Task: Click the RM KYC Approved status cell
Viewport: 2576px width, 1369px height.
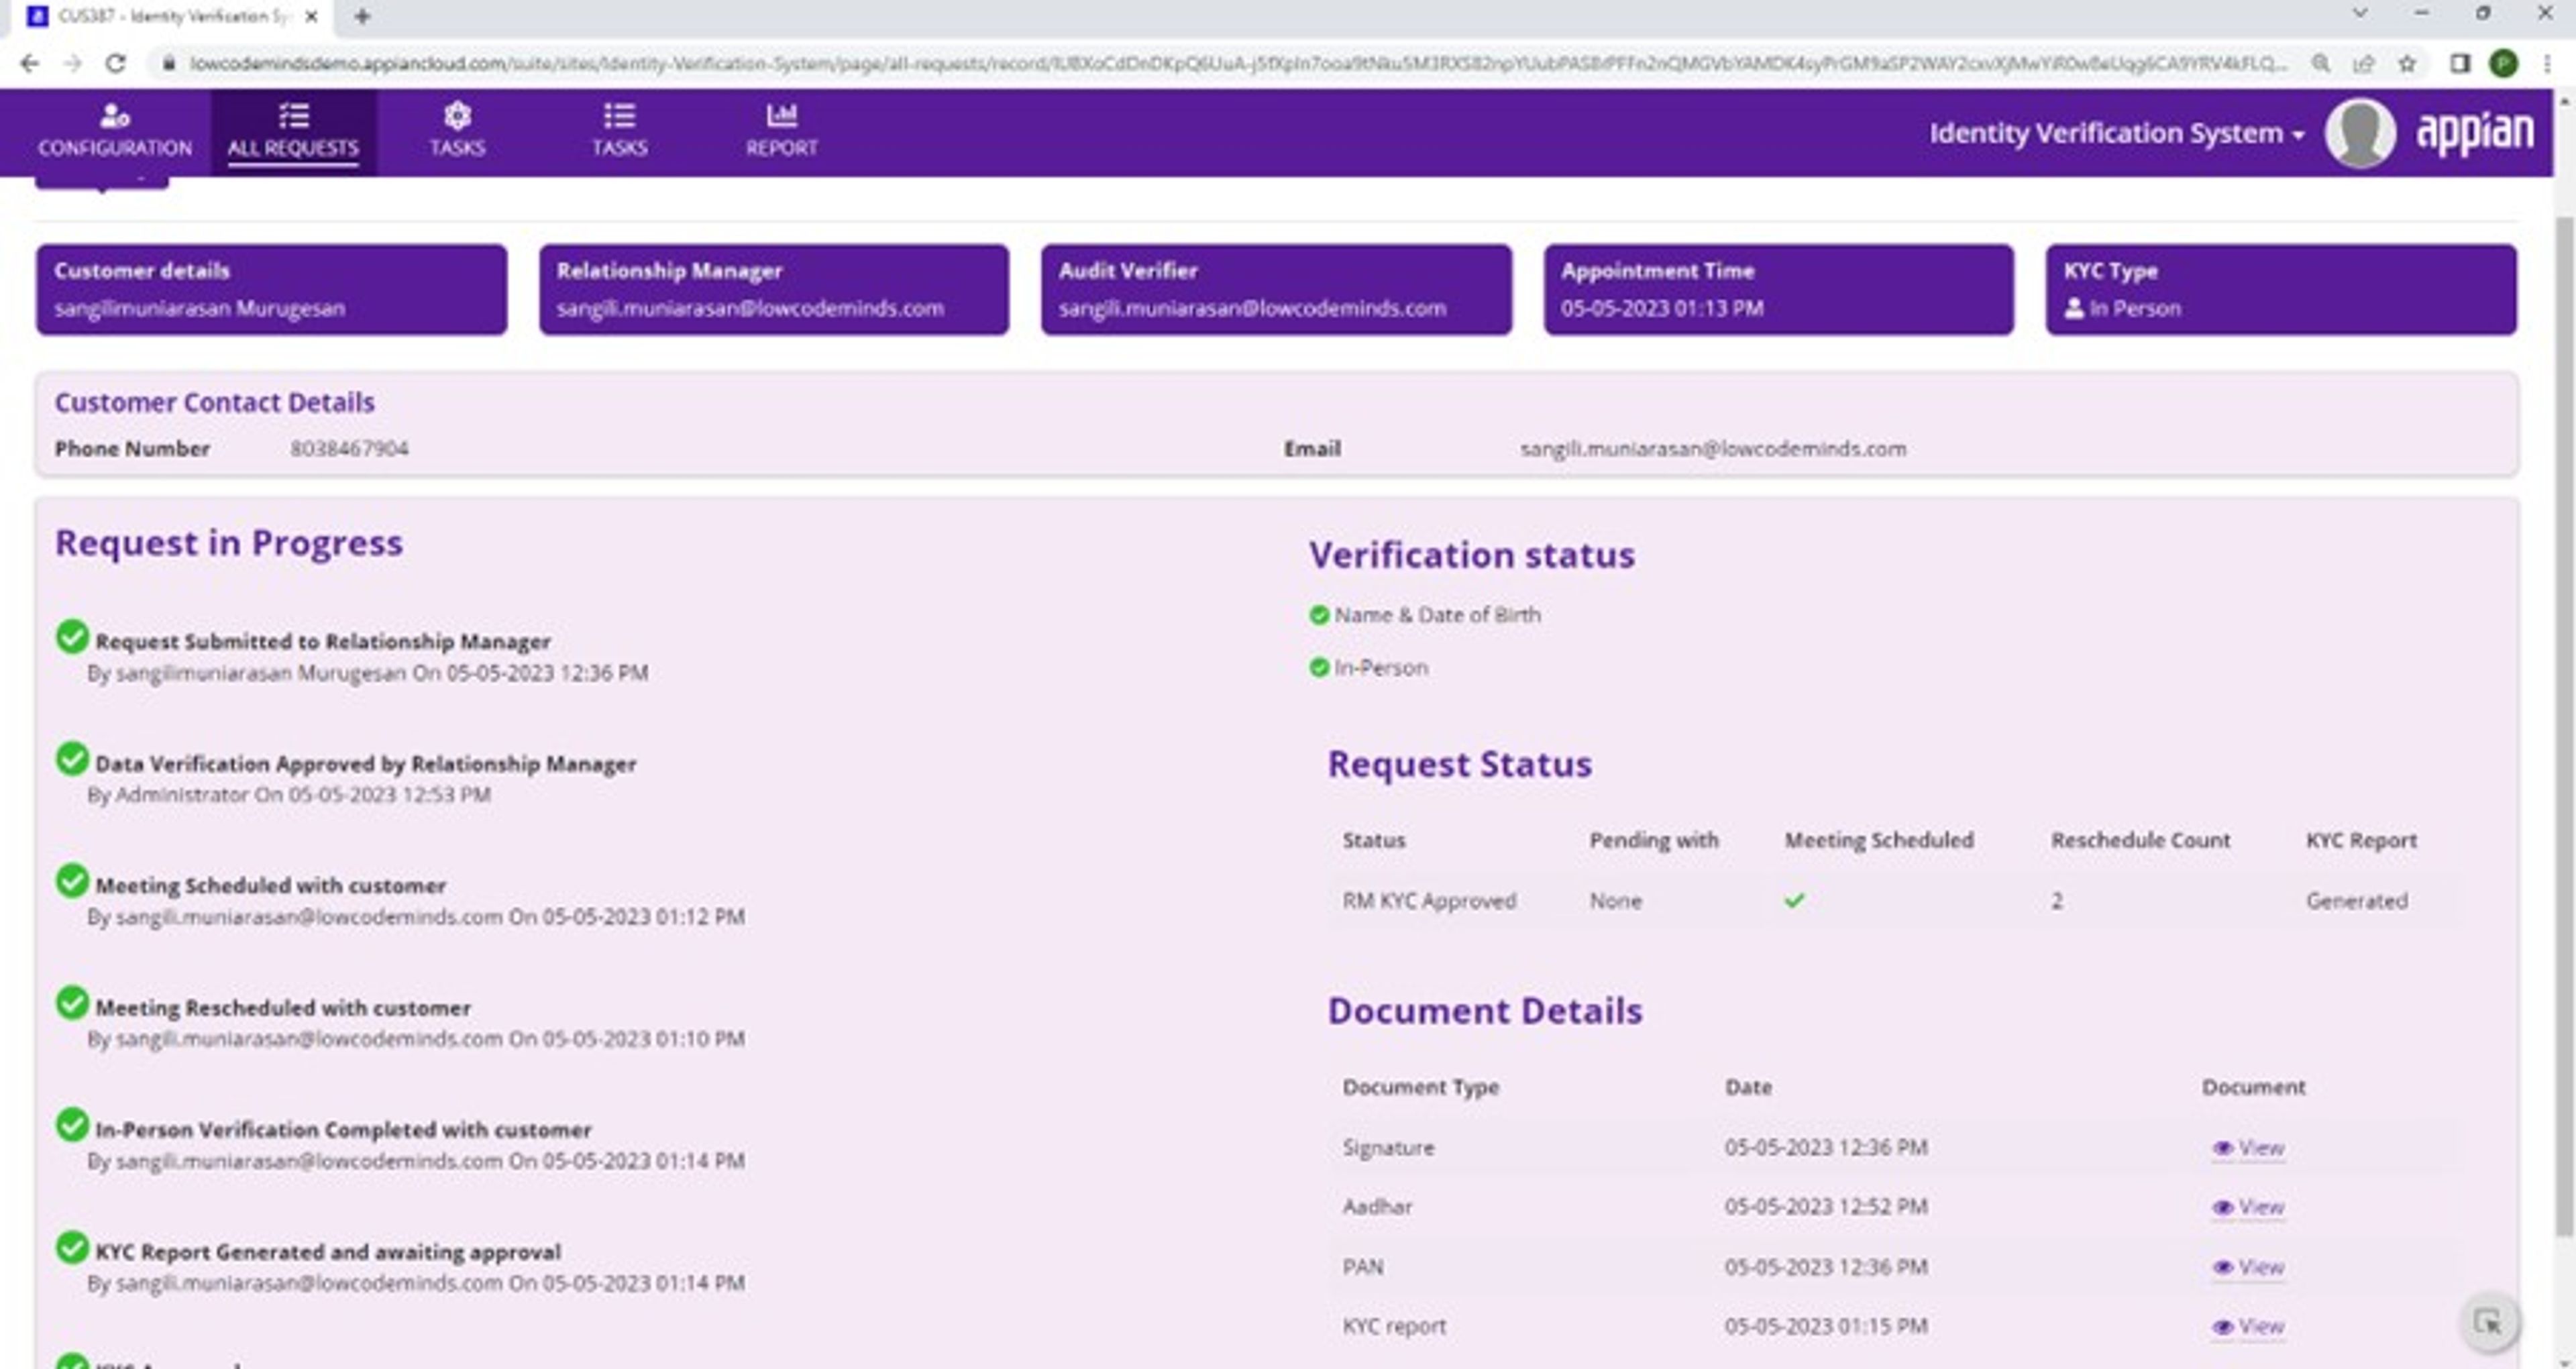Action: point(1429,901)
